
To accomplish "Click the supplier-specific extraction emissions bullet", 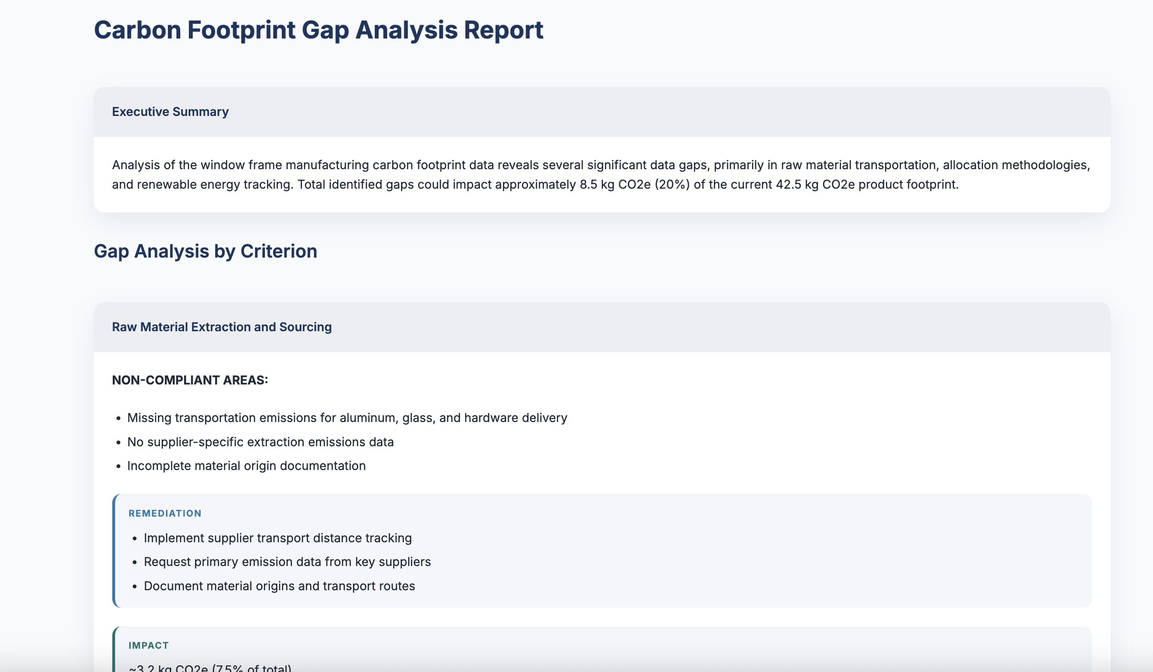I will 260,442.
